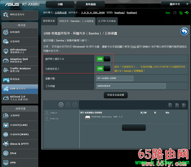191x167 pixels.
Task: Click the USB status icon in header
Action: [187, 12]
